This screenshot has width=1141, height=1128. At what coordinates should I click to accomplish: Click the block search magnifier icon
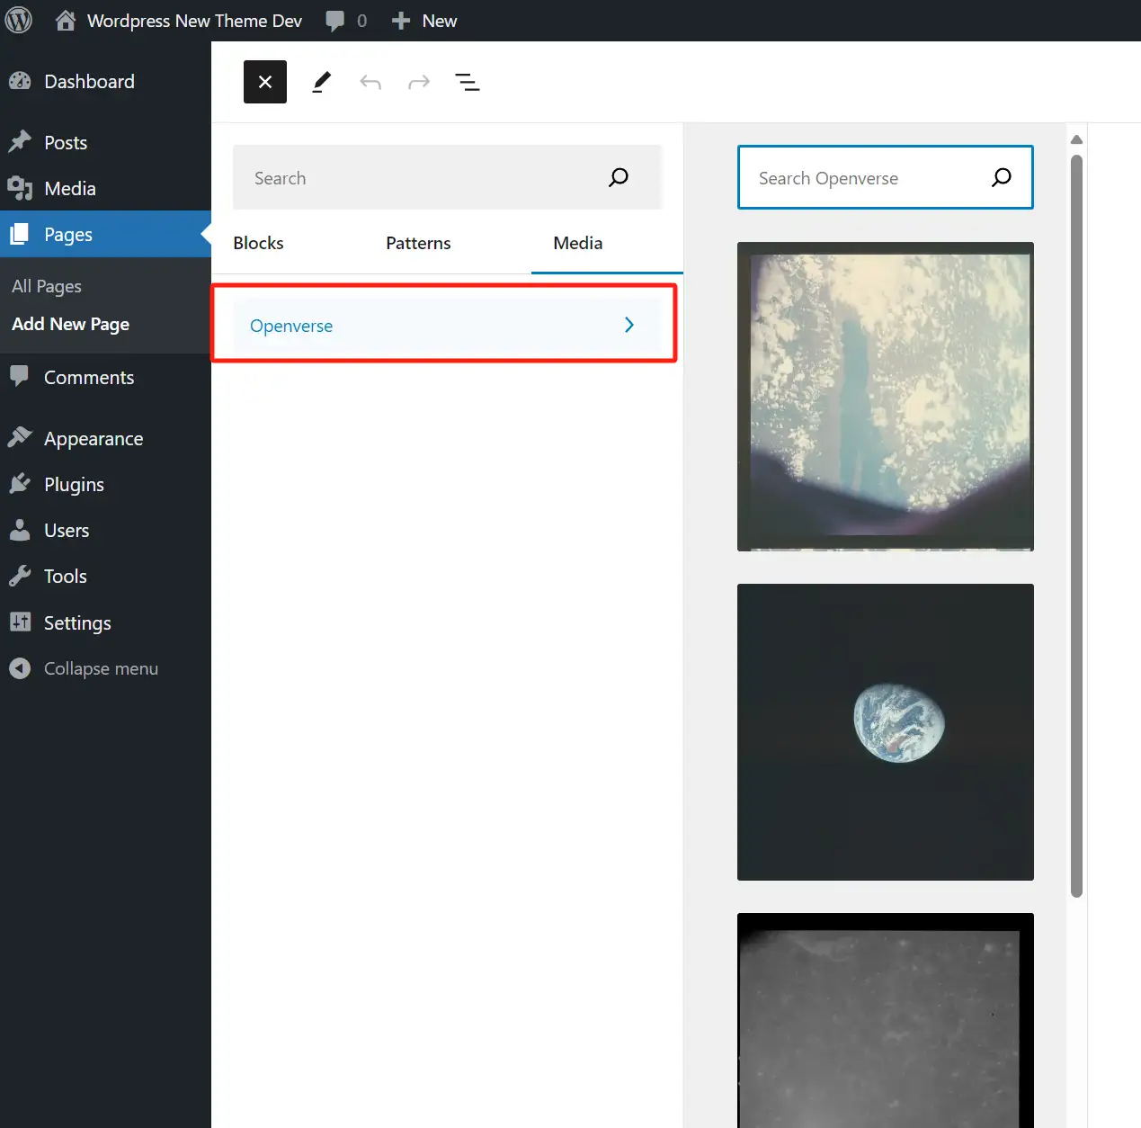click(x=618, y=177)
